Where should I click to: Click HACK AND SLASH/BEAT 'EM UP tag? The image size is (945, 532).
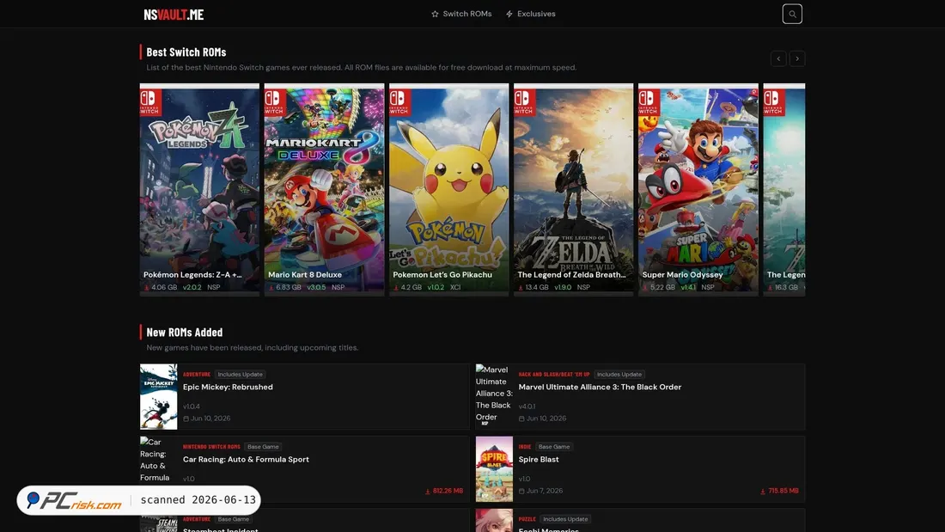coord(554,375)
